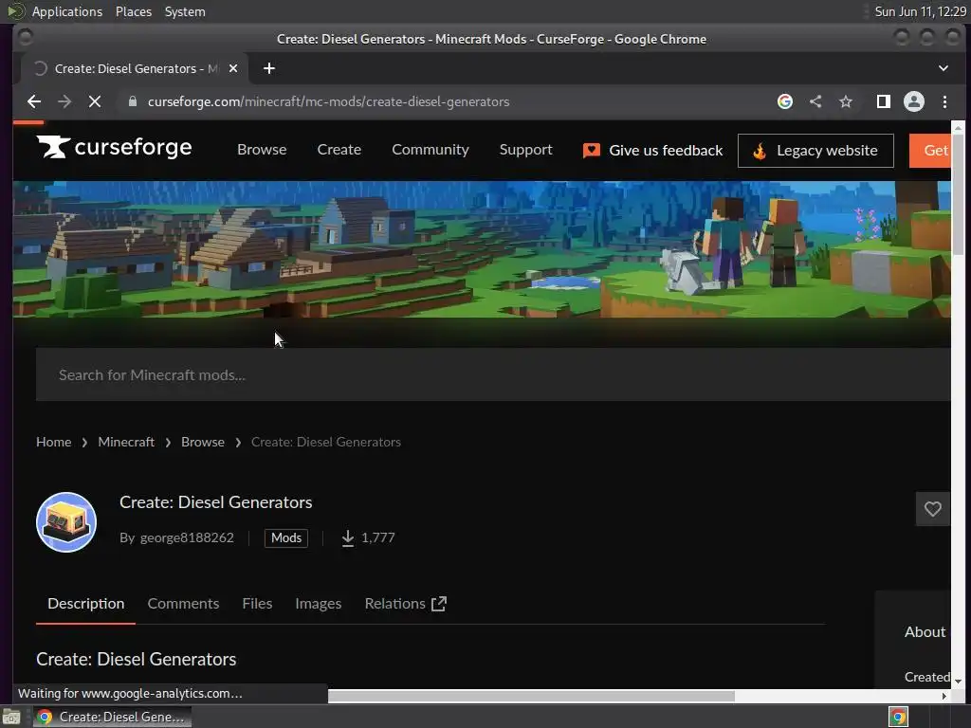Open the Google icon in the address bar
This screenshot has height=728, width=971.
pos(784,101)
